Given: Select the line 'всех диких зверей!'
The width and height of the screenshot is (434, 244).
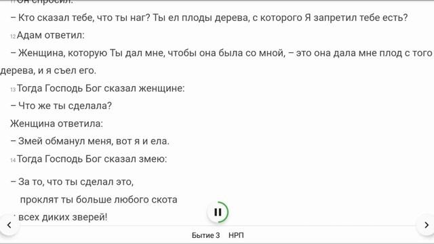Looking at the screenshot, I should click(x=62, y=217).
